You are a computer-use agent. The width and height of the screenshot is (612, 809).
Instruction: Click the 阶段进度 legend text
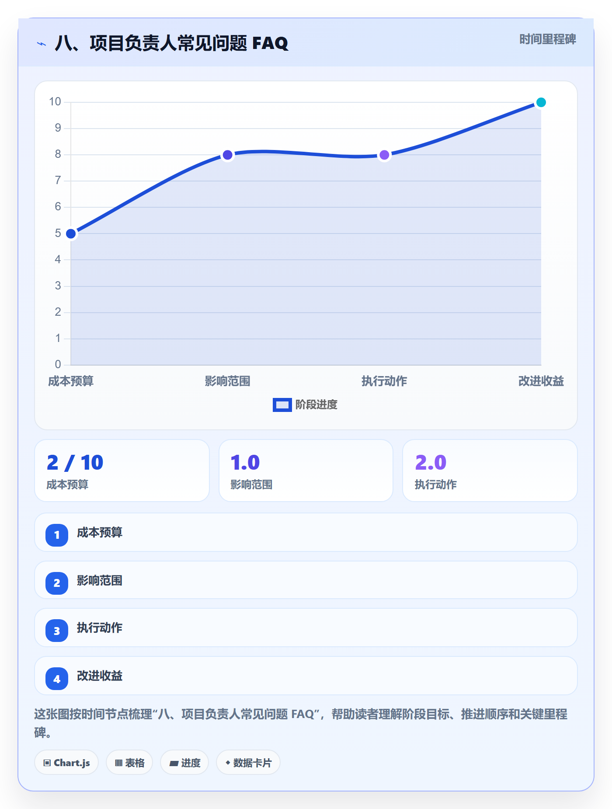point(316,405)
